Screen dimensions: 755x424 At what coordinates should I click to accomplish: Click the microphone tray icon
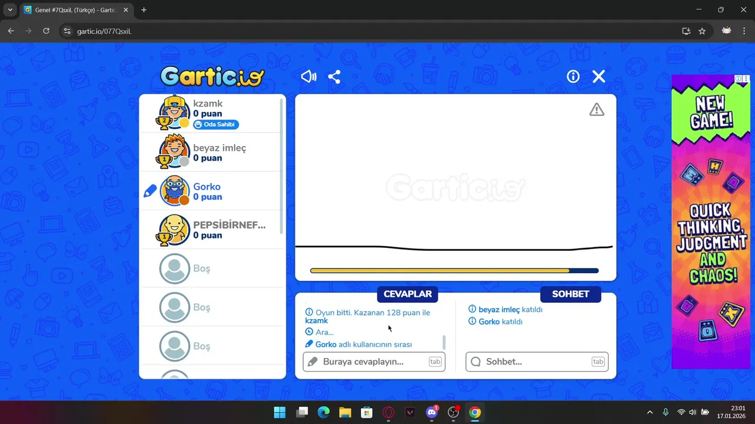[666, 412]
